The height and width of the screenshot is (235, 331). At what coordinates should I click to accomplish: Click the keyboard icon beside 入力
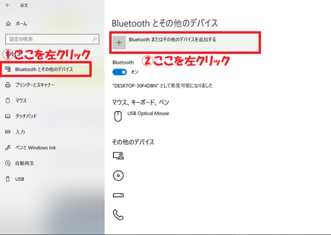(8, 132)
